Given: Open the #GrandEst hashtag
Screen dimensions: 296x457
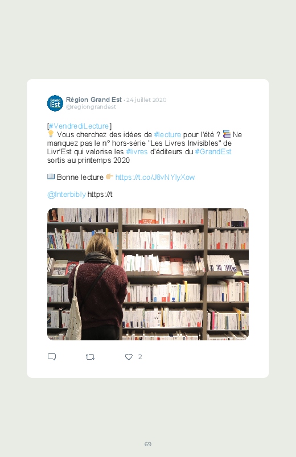Looking at the screenshot, I should [213, 151].
